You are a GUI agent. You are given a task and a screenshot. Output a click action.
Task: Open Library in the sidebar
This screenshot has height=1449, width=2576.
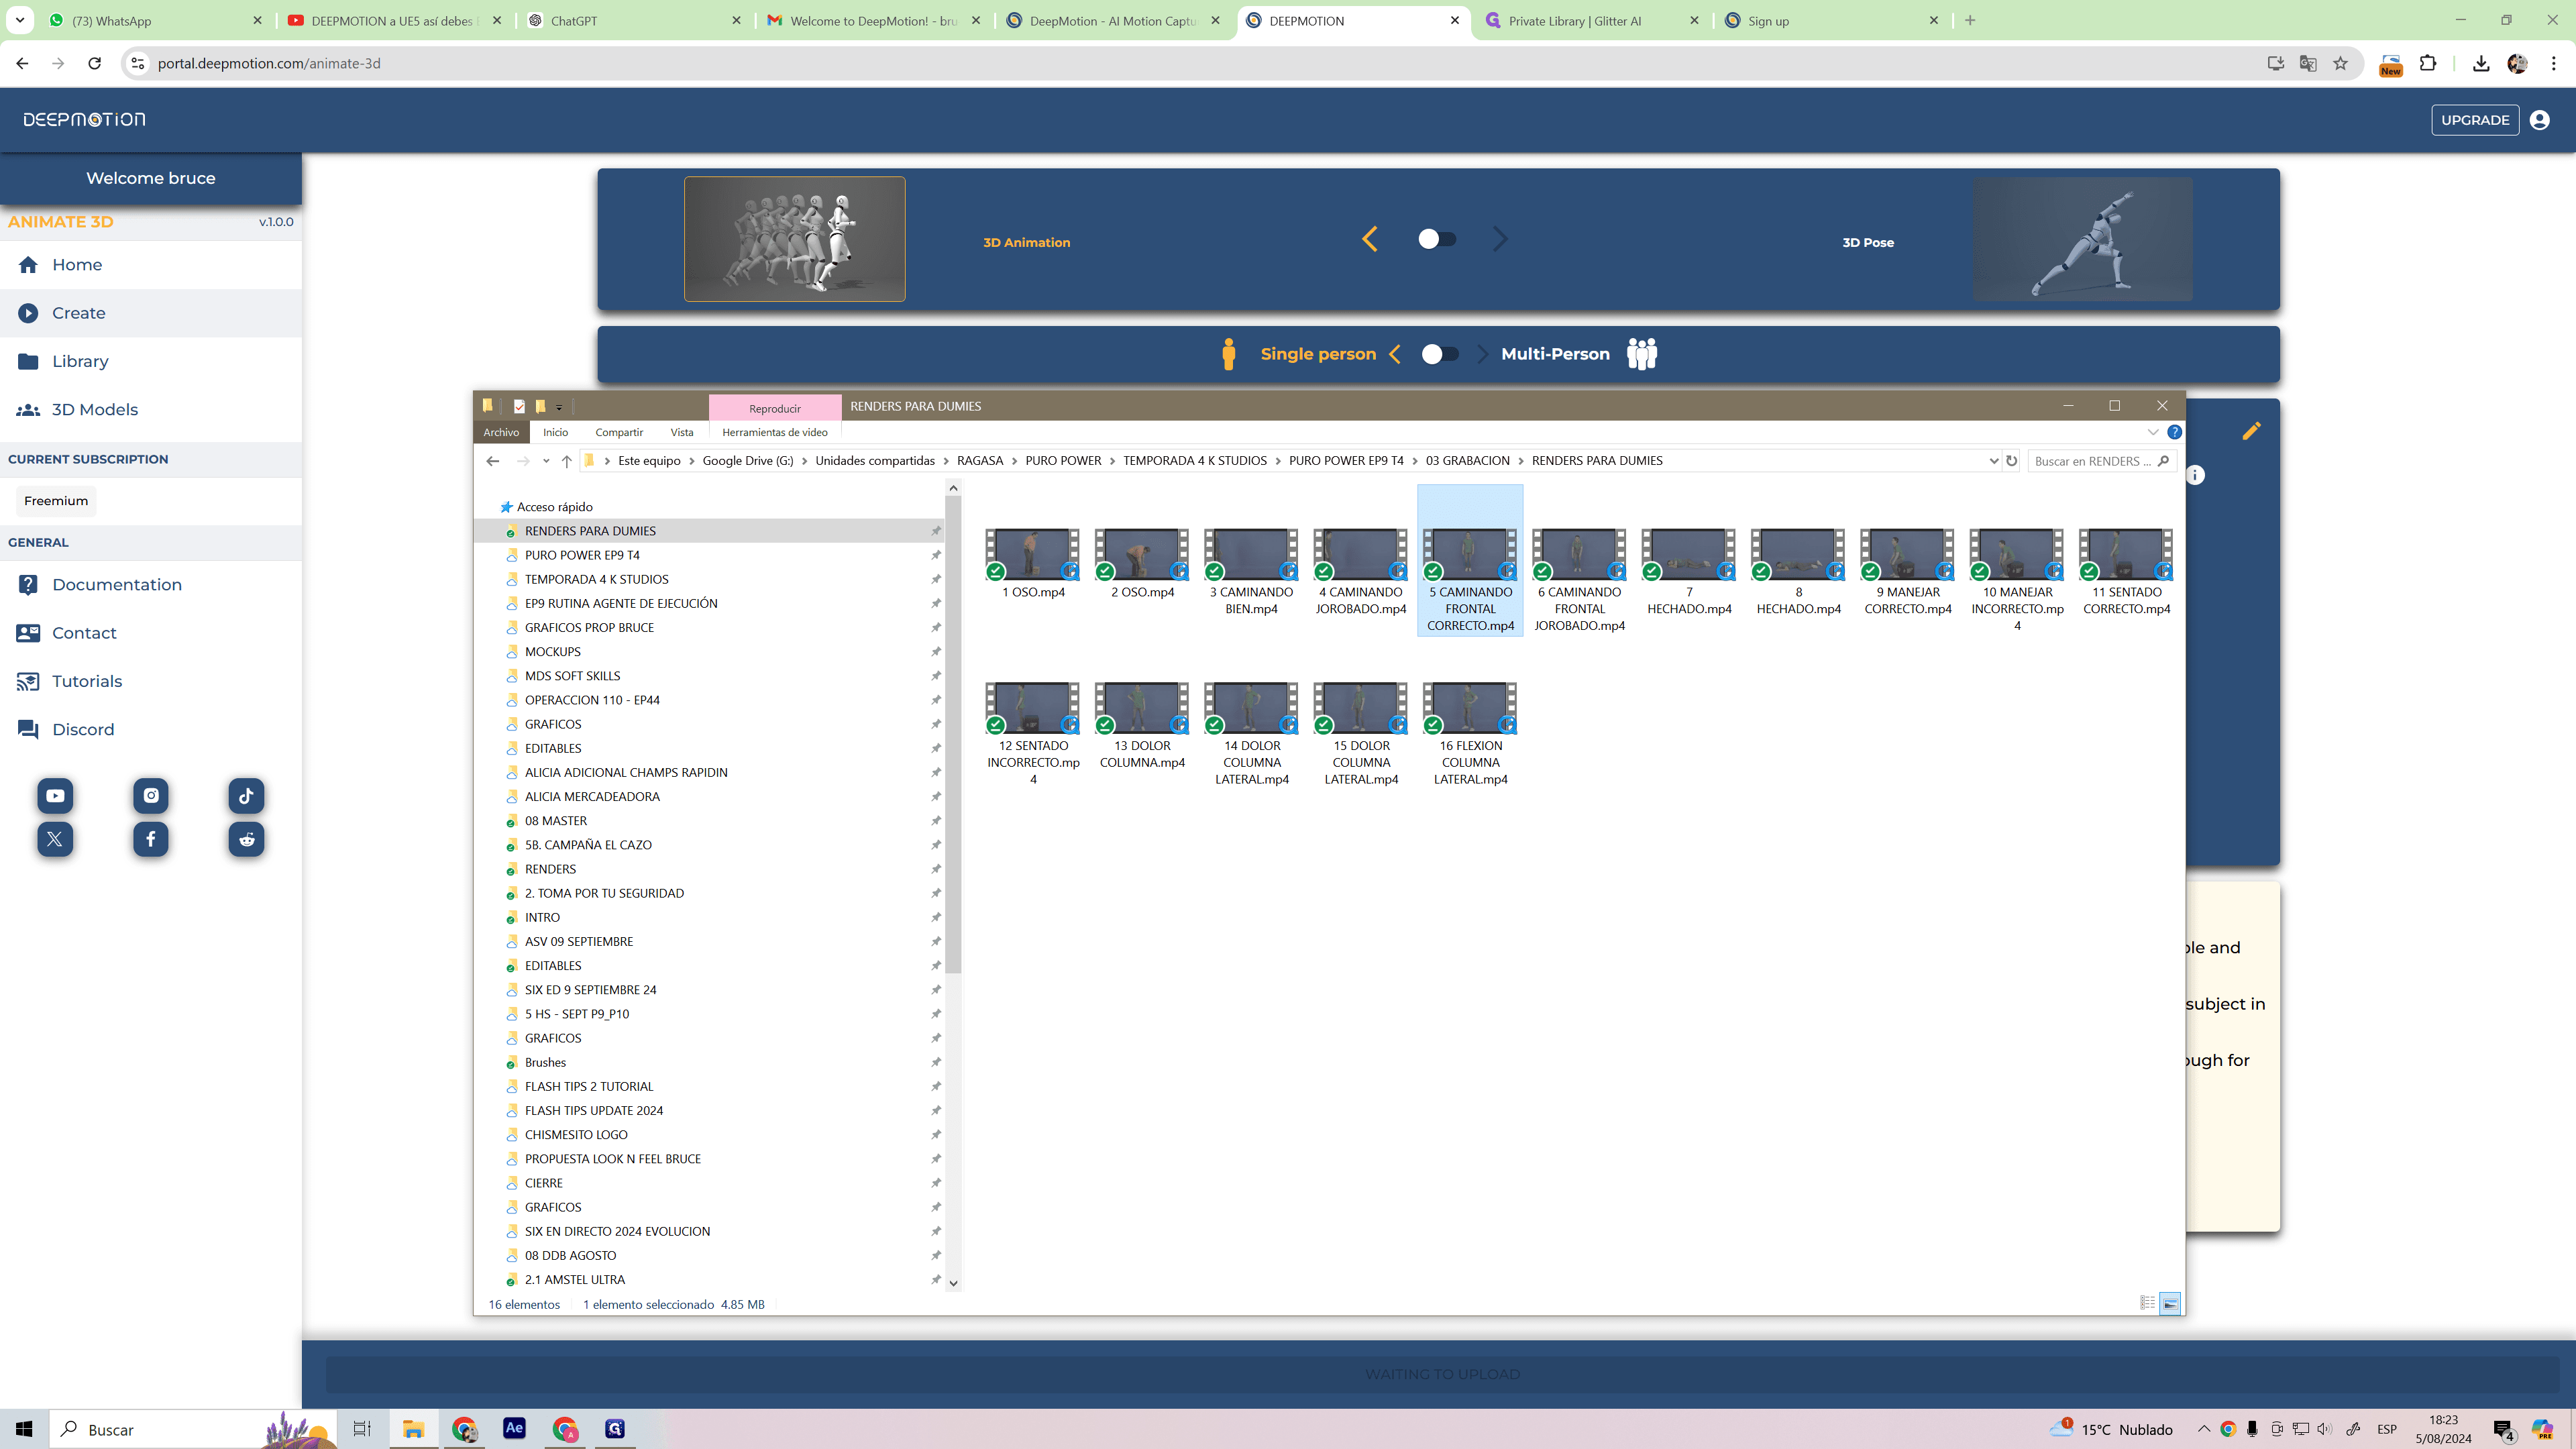151,362
